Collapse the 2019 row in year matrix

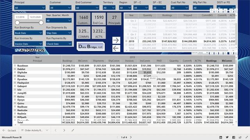tap(127, 41)
